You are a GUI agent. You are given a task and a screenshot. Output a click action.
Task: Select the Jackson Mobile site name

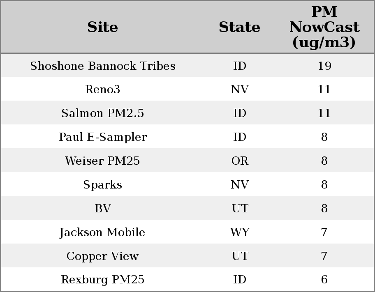pos(103,232)
